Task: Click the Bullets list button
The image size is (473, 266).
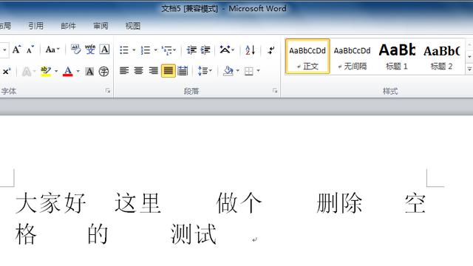Action: tap(124, 50)
